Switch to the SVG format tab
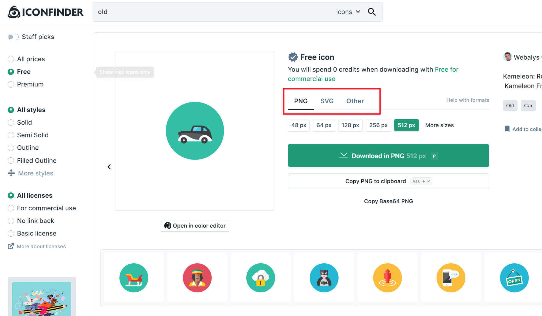 (327, 101)
